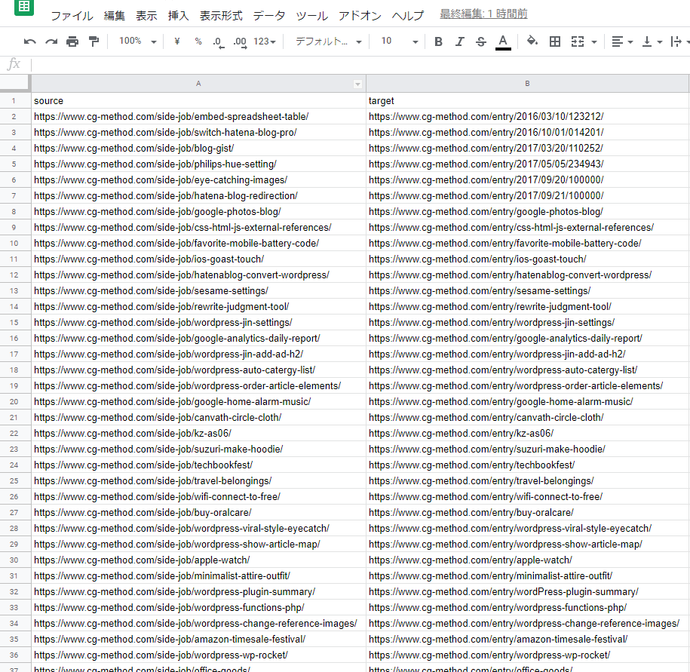Open the 表示 menu
The height and width of the screenshot is (672, 690).
tap(146, 16)
